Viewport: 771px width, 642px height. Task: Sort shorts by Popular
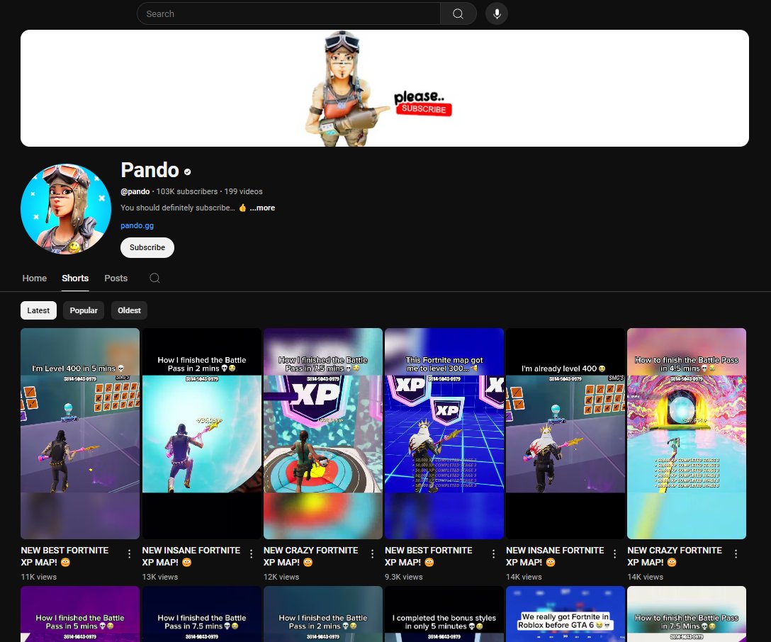coord(84,310)
